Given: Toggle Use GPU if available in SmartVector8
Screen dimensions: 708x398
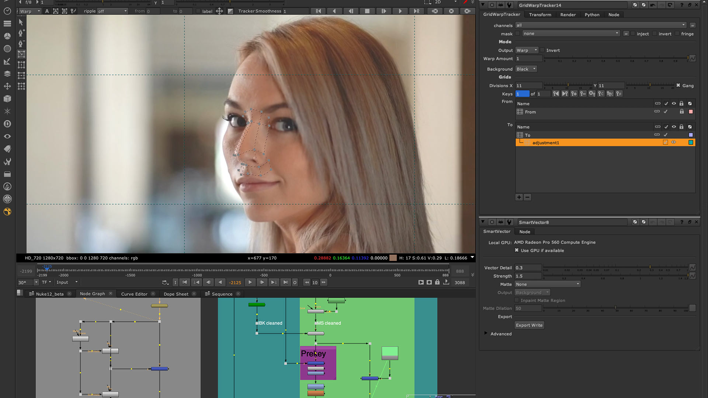Looking at the screenshot, I should pos(516,250).
